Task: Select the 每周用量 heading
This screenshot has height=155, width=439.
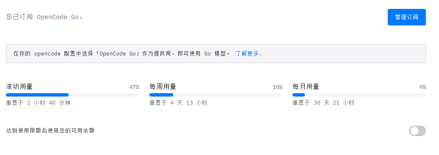Action: coord(163,87)
